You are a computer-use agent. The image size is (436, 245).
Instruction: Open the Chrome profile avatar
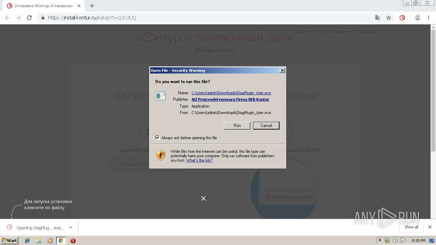tap(418, 18)
